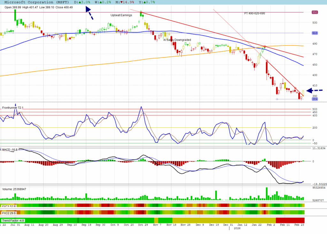Screen dimensions: 327x234
Task: Click the dark blue dashed arrow near the top
Action: [89, 13]
